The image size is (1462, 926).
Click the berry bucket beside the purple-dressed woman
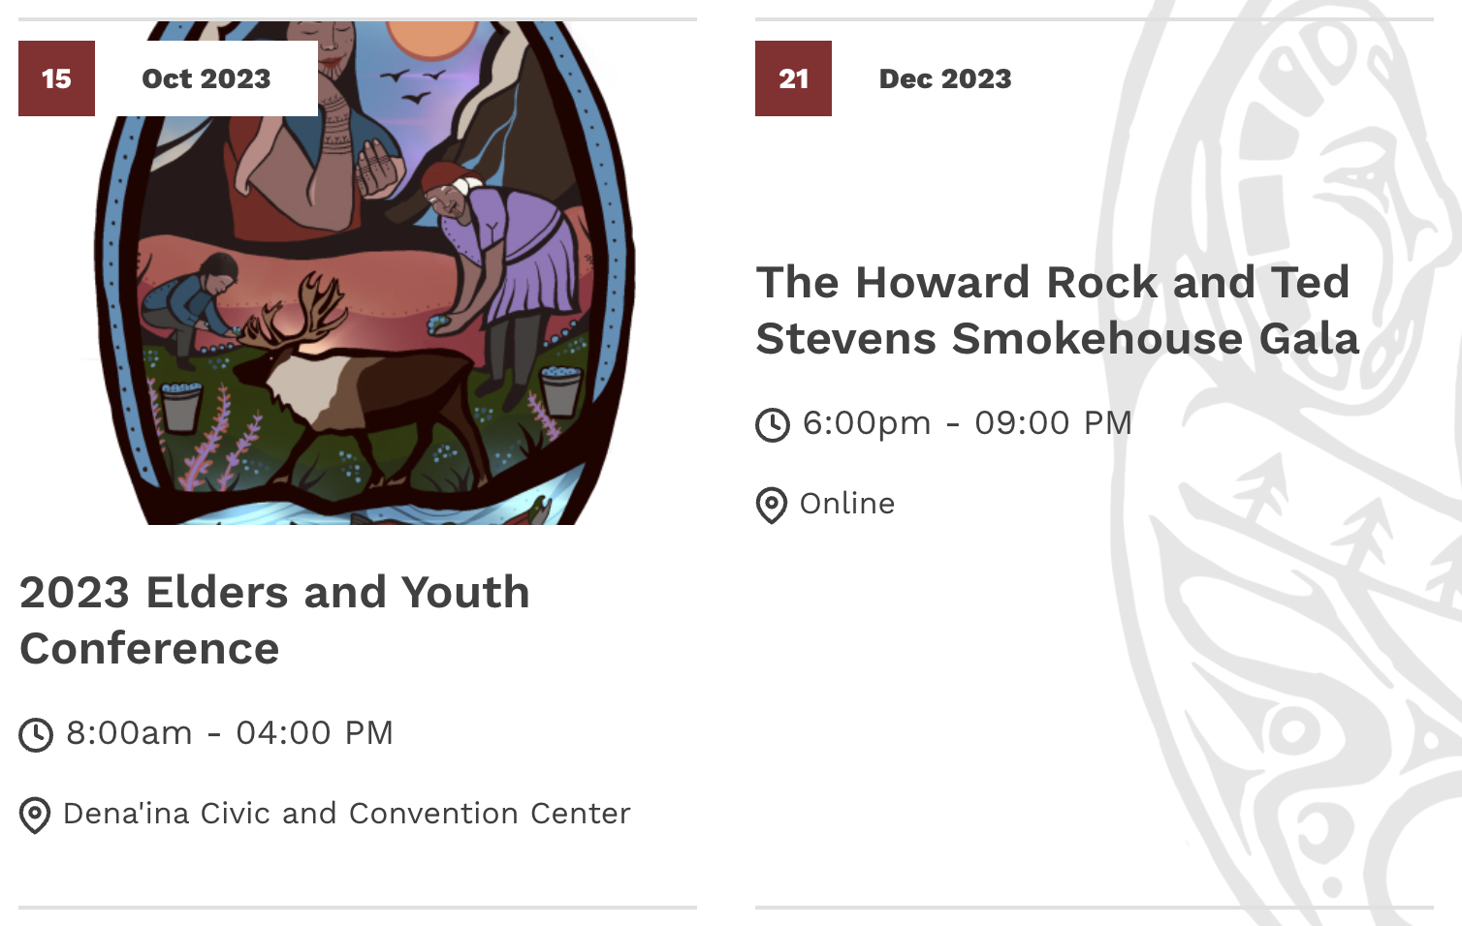click(x=560, y=389)
